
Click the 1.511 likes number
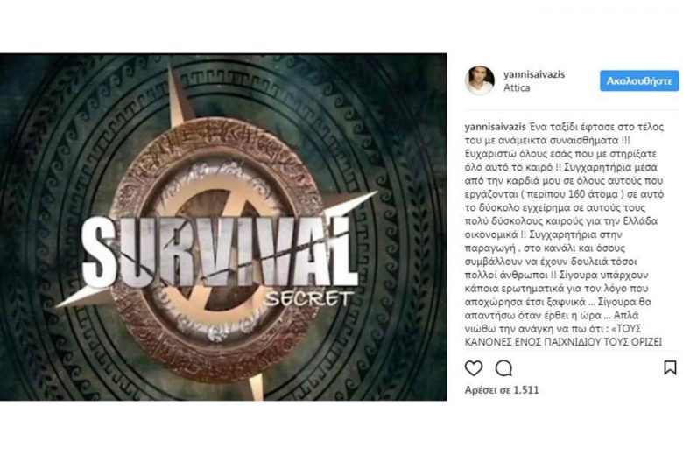[x=526, y=390]
